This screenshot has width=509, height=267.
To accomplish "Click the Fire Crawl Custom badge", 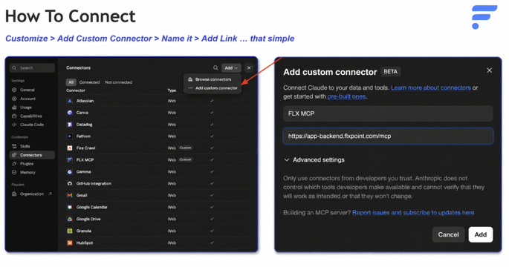I will pos(185,148).
